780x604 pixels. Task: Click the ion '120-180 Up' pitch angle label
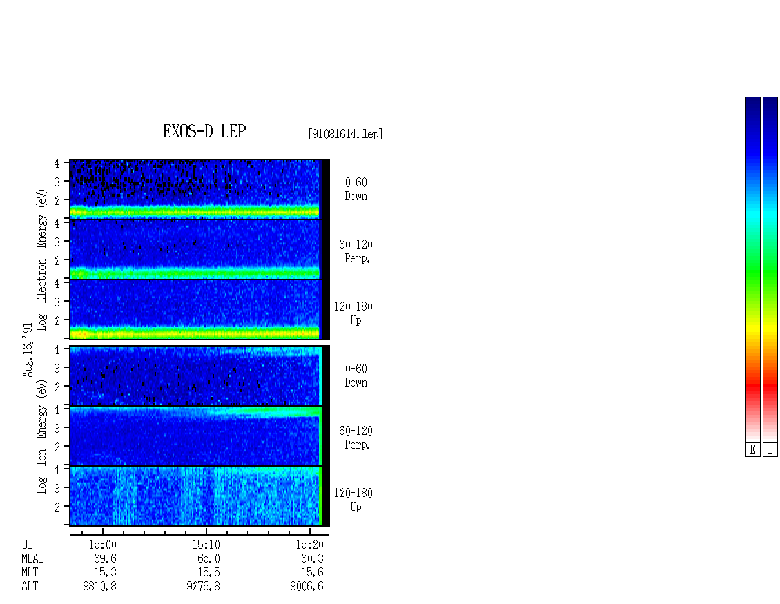pos(353,500)
